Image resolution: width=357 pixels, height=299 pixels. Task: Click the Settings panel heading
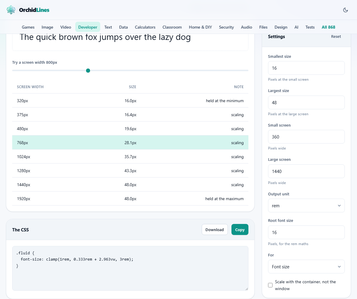276,37
